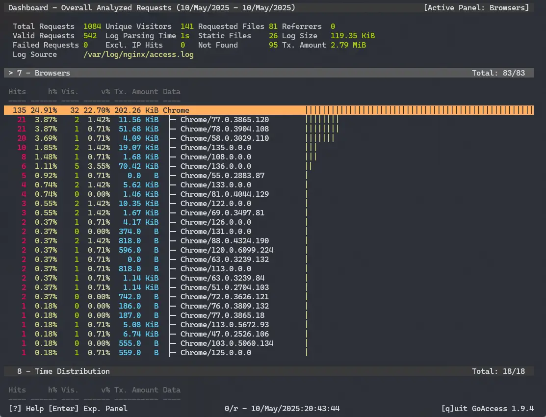The width and height of the screenshot is (546, 417).
Task: Click the Tx. Amount header in Browsers
Action: coord(136,92)
